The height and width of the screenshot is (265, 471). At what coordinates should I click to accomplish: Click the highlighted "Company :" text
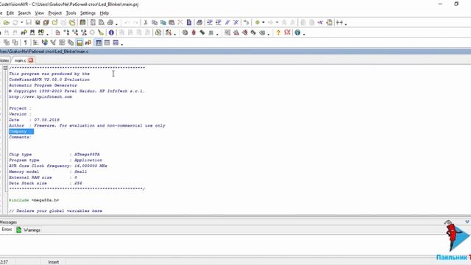click(21, 131)
